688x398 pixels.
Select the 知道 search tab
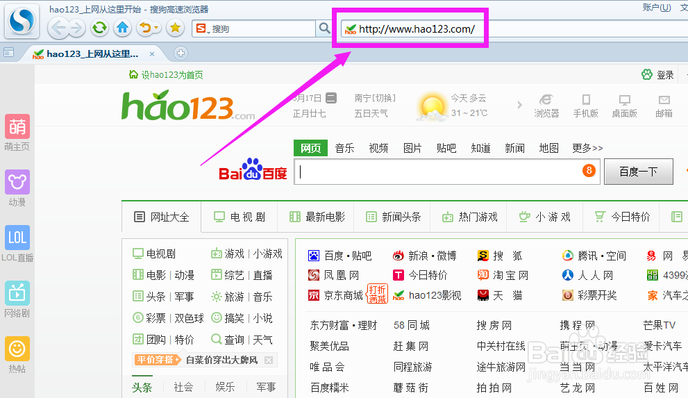point(480,149)
